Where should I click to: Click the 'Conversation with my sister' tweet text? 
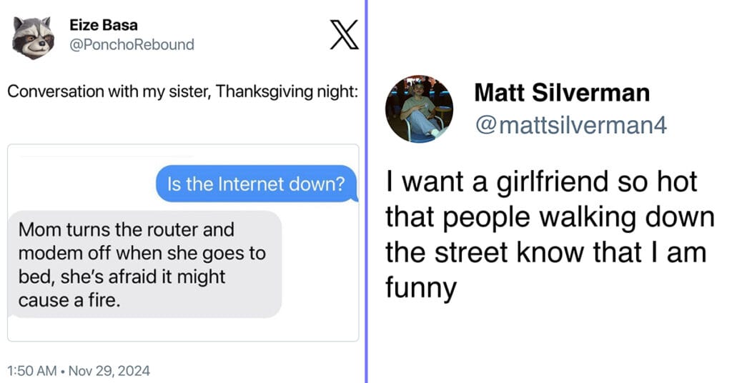click(x=182, y=91)
